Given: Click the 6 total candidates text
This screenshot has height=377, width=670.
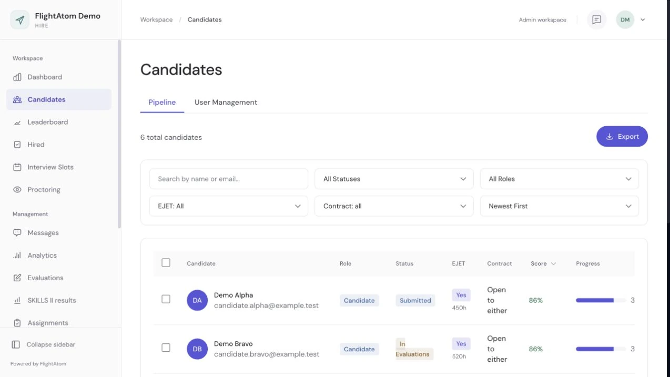Looking at the screenshot, I should (x=171, y=137).
